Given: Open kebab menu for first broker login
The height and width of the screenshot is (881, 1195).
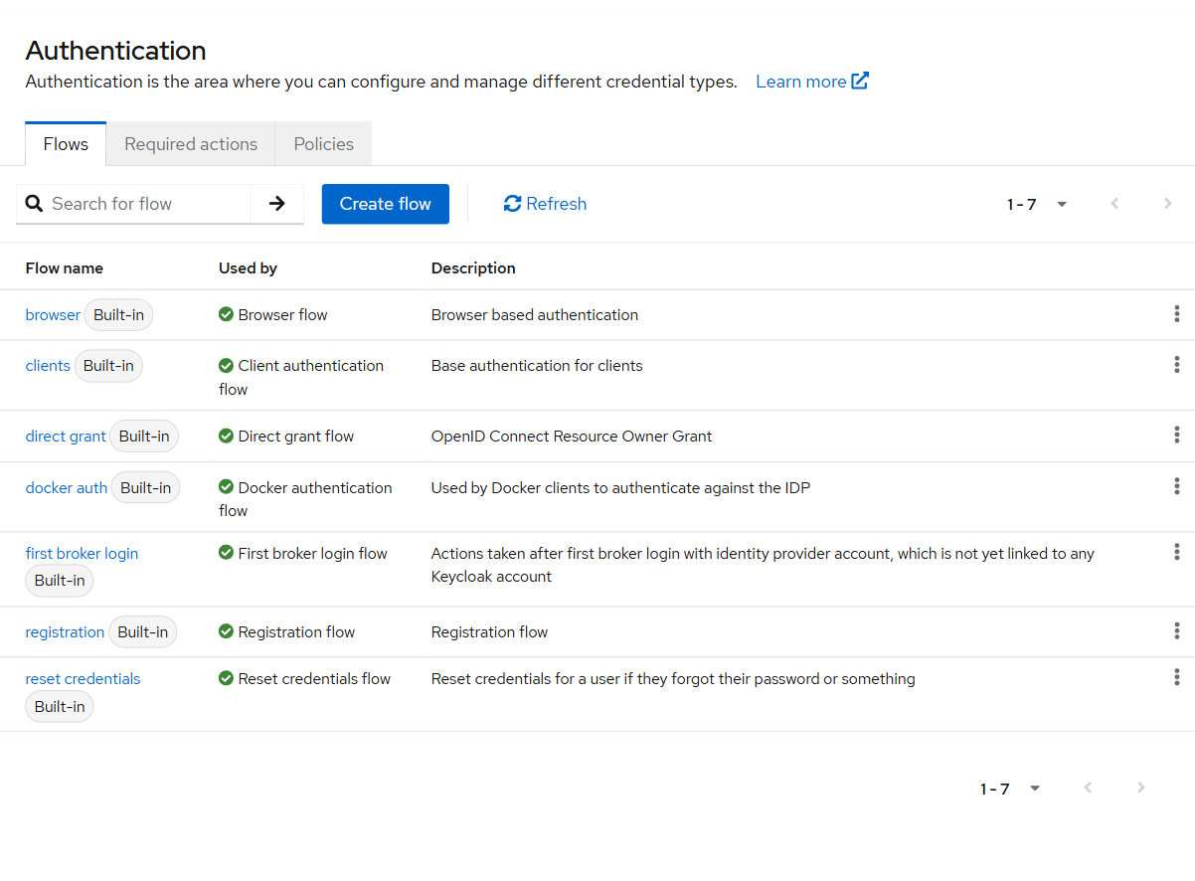Looking at the screenshot, I should click(1177, 553).
